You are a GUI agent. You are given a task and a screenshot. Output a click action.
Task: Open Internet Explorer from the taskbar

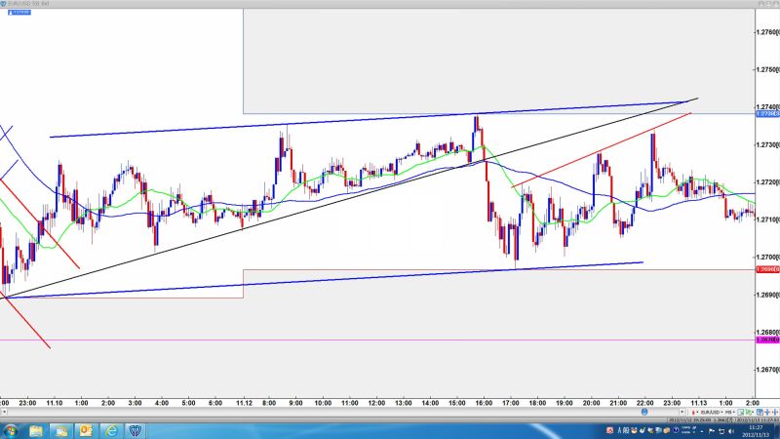tap(110, 430)
